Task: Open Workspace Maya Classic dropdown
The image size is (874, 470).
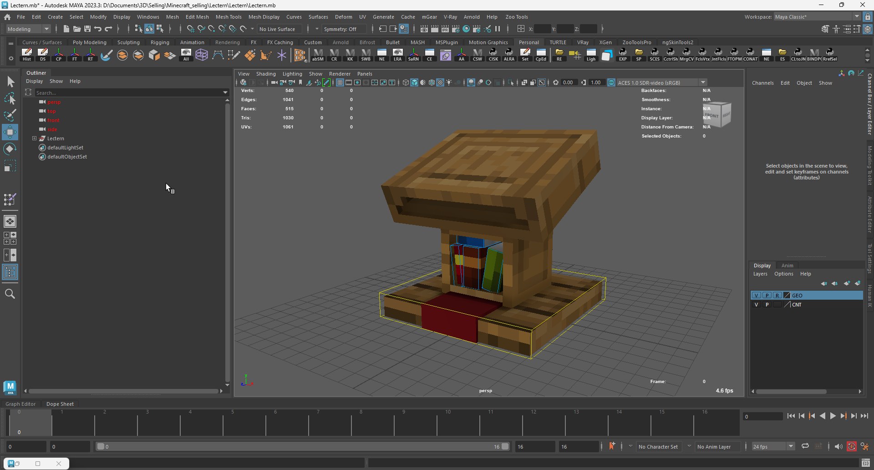Action: tap(817, 16)
